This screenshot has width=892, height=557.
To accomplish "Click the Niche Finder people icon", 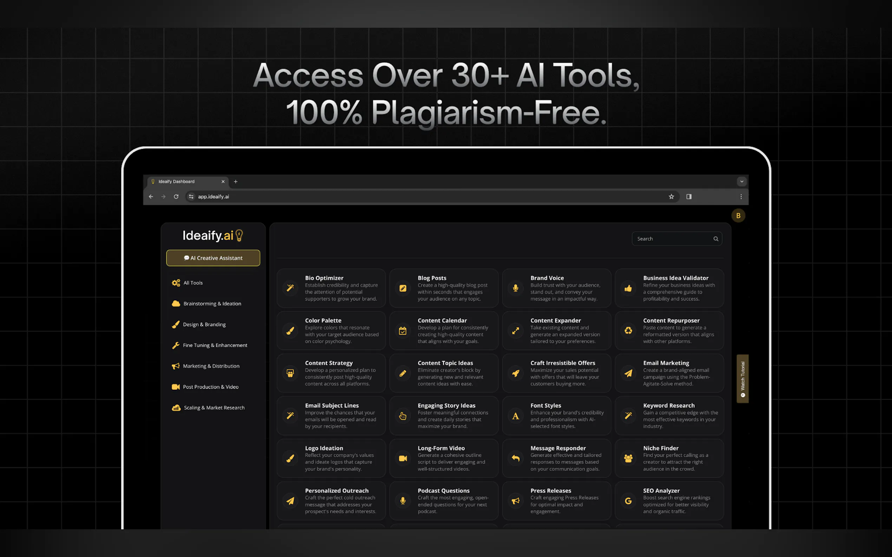I will click(x=628, y=458).
